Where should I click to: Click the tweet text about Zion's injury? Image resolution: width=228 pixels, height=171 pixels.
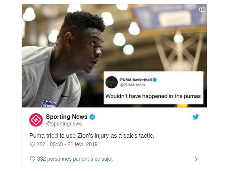[x=92, y=136]
